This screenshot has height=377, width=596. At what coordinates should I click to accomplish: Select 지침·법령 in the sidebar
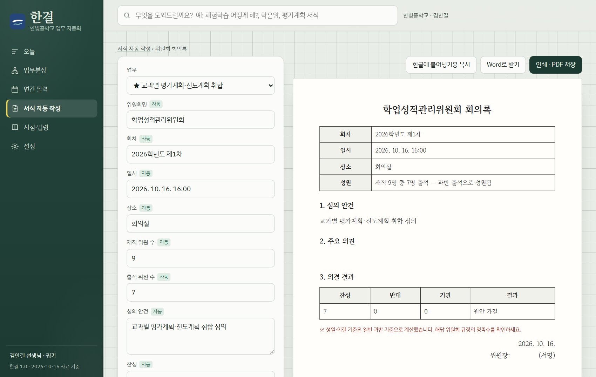pyautogui.click(x=52, y=127)
